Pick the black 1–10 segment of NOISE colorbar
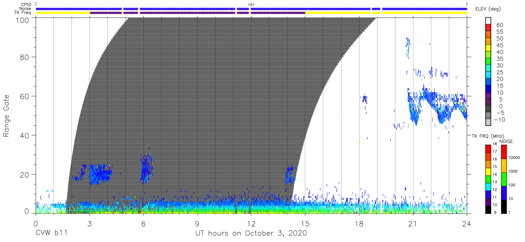Screen dimensions: 525x242 504,206
